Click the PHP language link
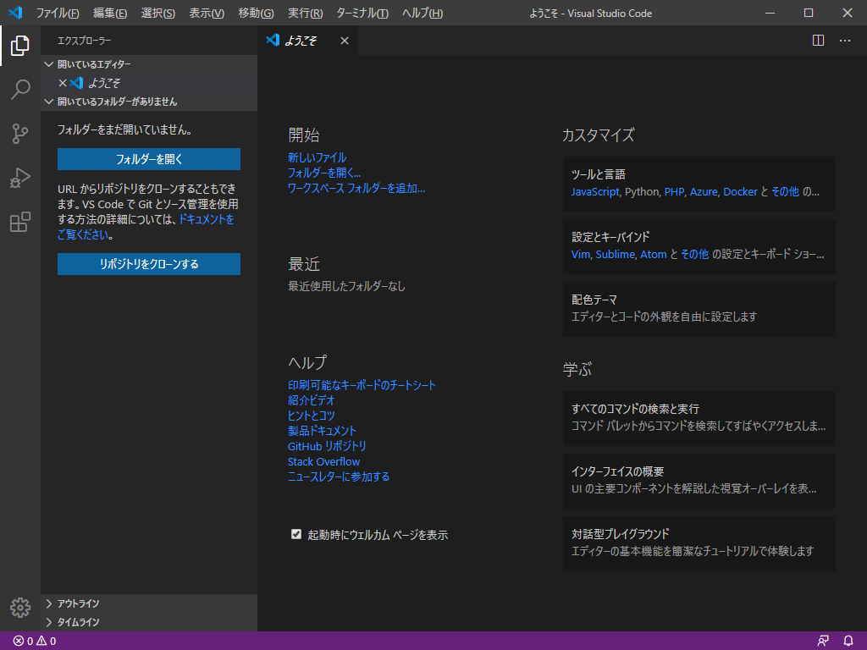 675,192
